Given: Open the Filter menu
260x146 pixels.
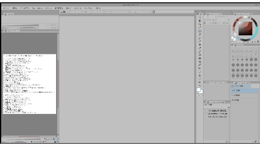Looking at the screenshot, I should 78,8.
